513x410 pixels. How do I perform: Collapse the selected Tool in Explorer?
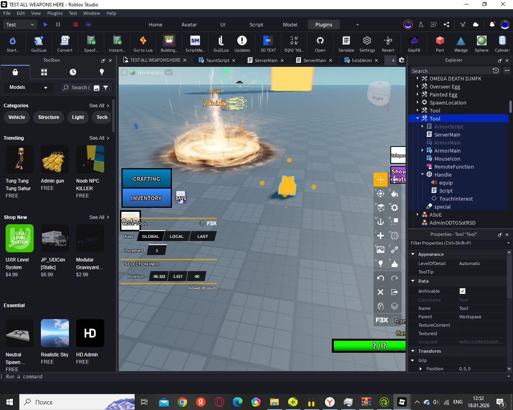[x=418, y=119]
